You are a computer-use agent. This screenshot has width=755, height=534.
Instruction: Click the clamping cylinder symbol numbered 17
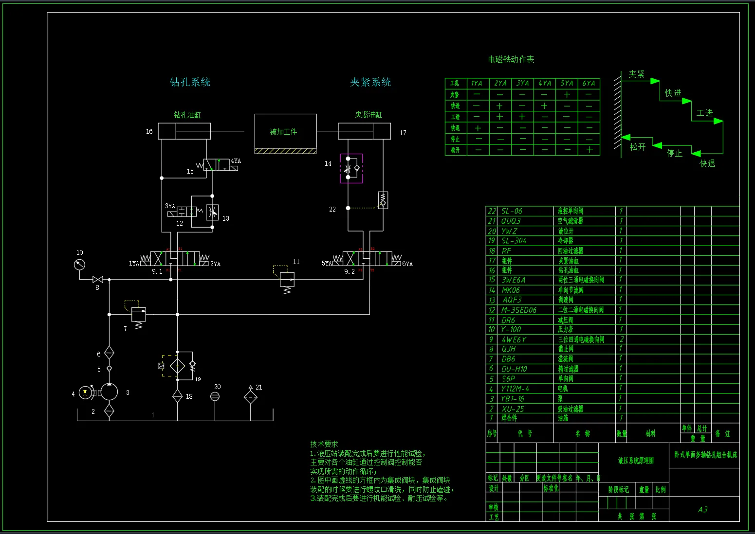pyautogui.click(x=364, y=131)
